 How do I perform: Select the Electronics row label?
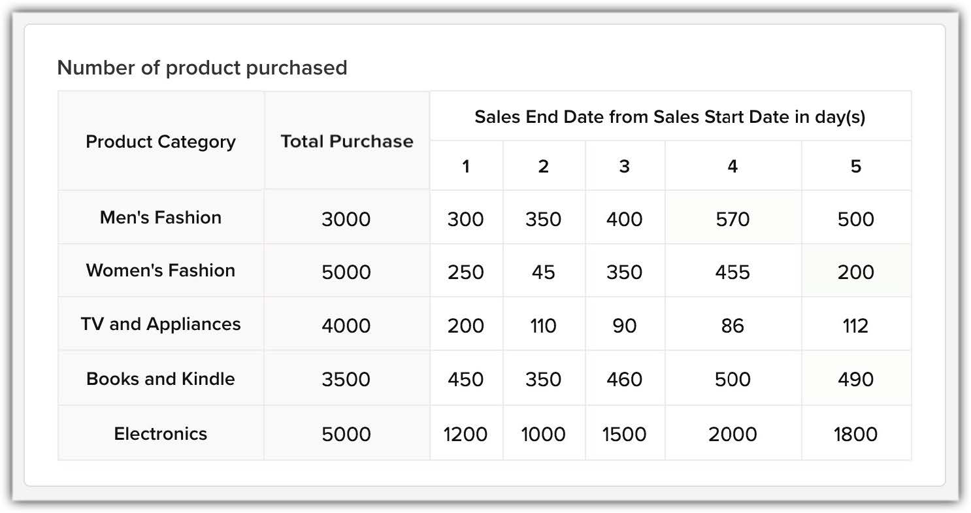[x=161, y=434]
